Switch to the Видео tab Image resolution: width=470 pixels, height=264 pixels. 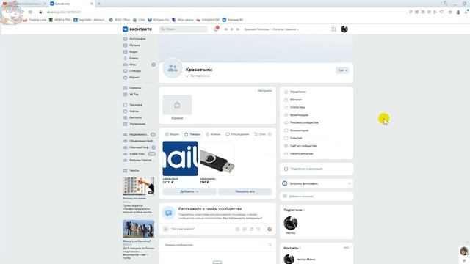[172, 134]
